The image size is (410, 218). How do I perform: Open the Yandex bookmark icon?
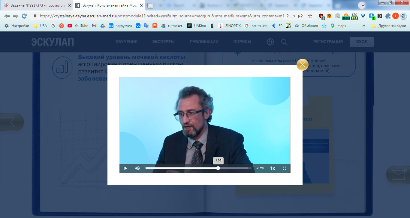[x=62, y=26]
